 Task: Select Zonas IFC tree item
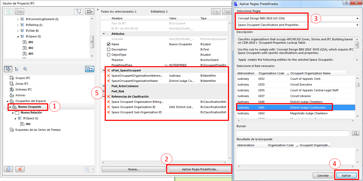[x=22, y=84]
